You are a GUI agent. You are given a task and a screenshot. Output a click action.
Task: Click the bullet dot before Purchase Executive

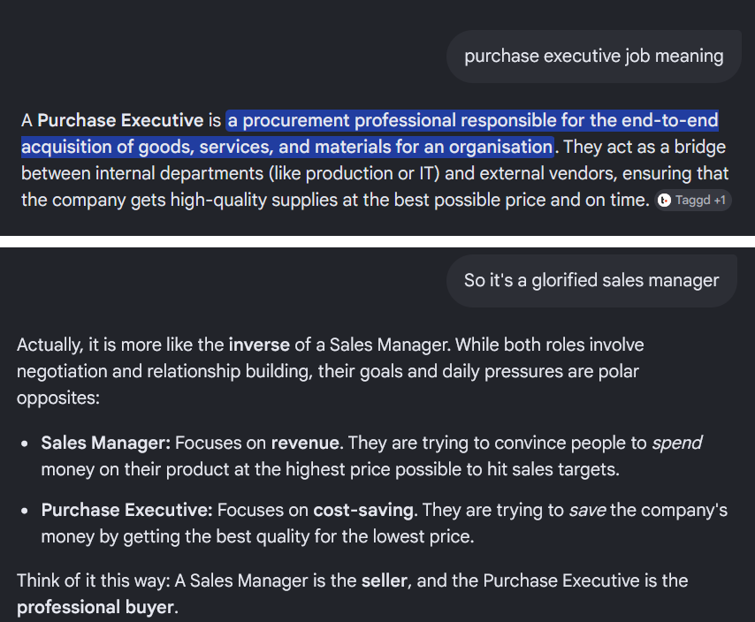[x=25, y=511]
